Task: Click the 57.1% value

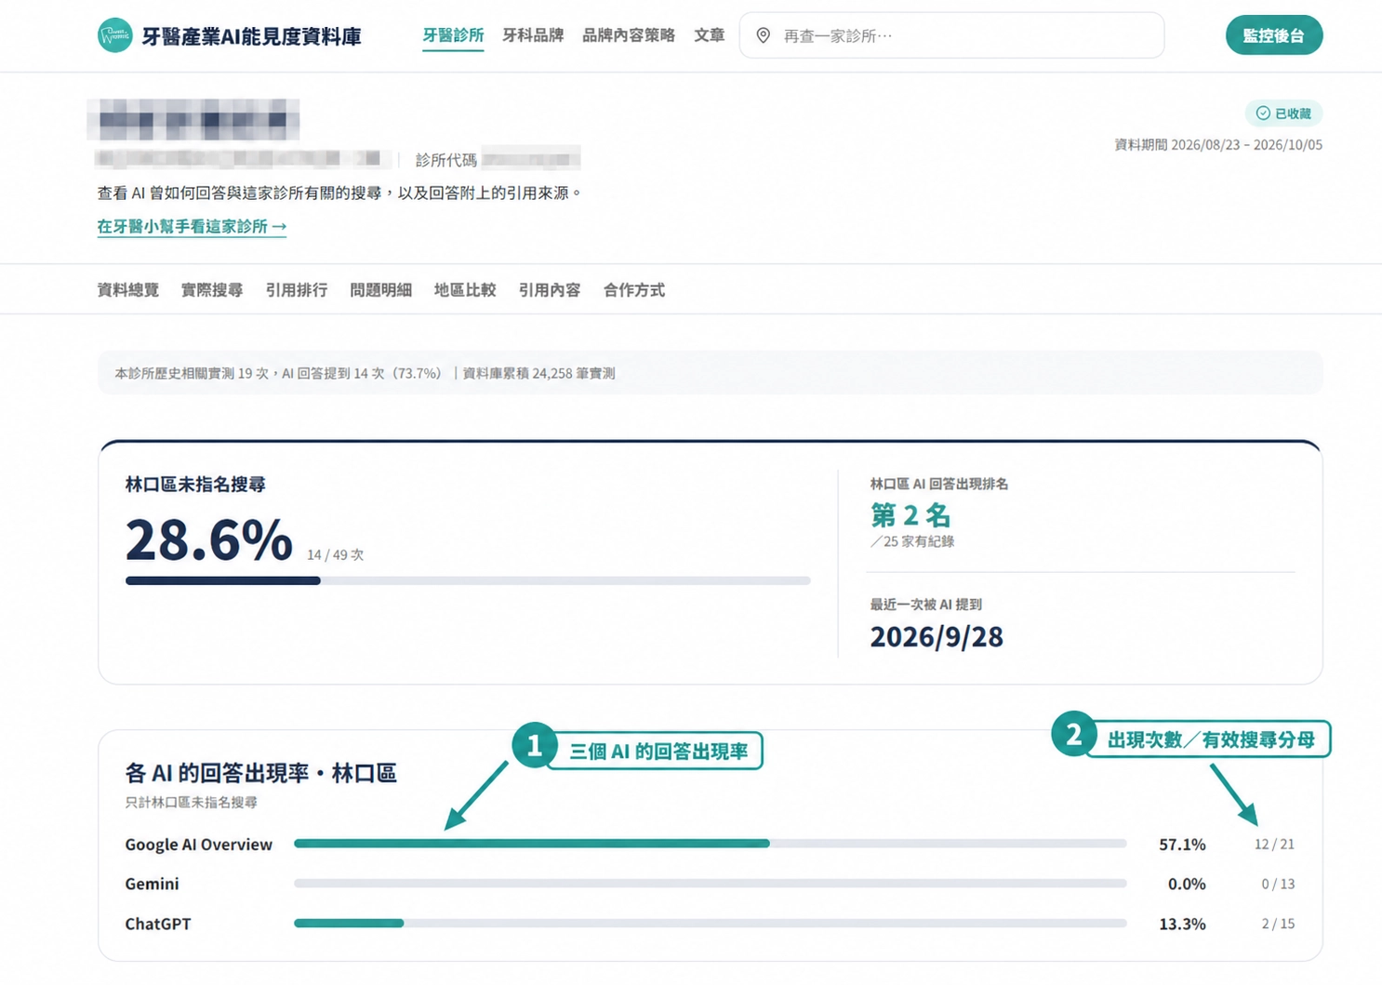Action: [x=1182, y=845]
